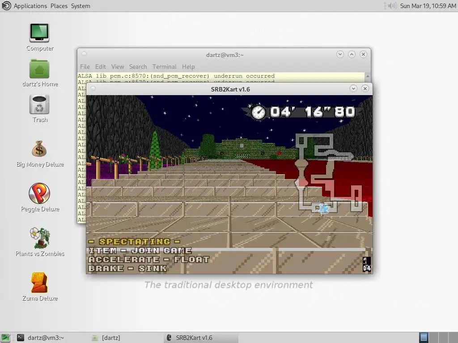Open the Applications menu
The image size is (458, 343).
pyautogui.click(x=30, y=6)
